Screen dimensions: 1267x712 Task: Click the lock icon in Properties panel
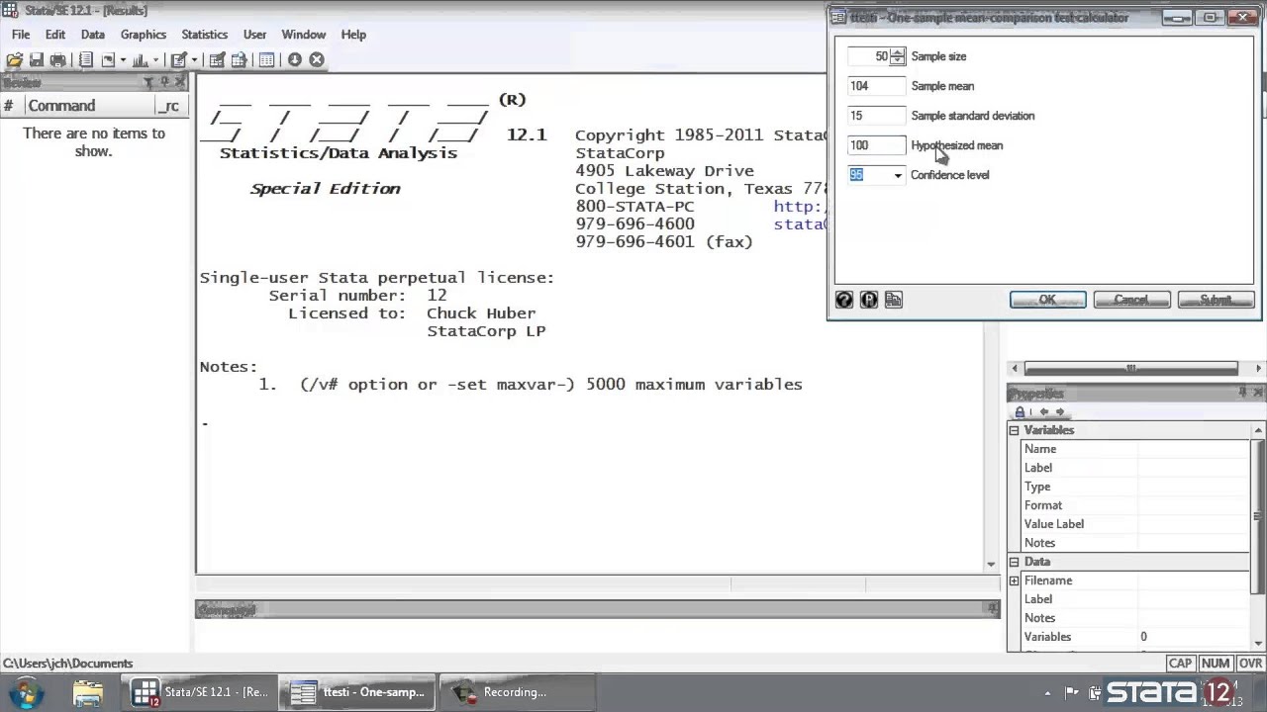1020,412
